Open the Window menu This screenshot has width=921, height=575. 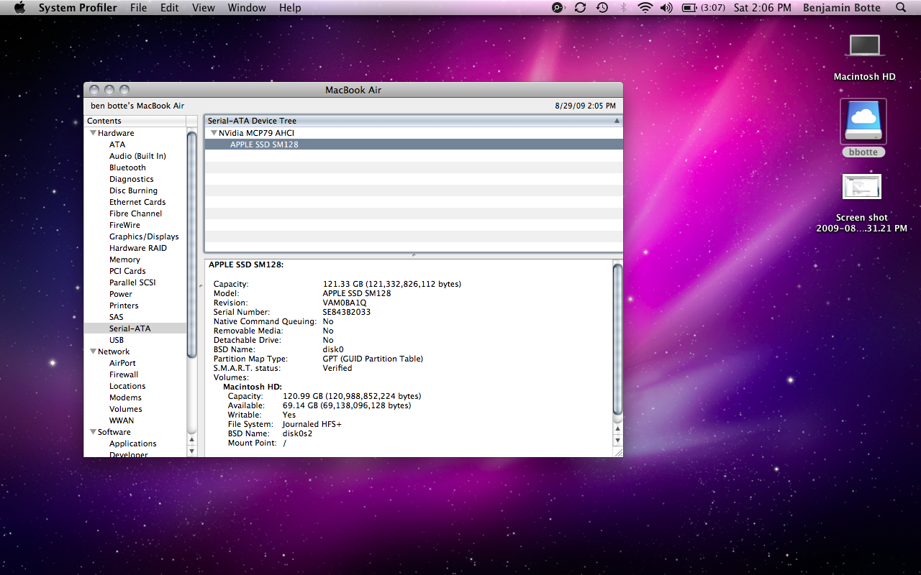[x=247, y=7]
